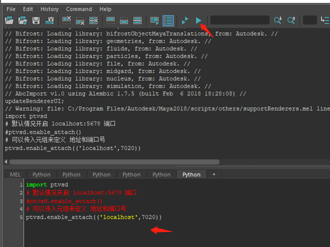Click the Show Input icon
The image size is (330, 247).
tap(124, 20)
